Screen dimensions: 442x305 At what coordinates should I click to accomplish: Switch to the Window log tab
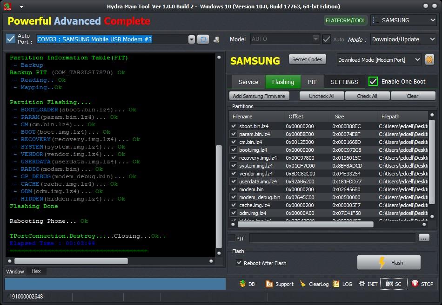[x=15, y=272]
